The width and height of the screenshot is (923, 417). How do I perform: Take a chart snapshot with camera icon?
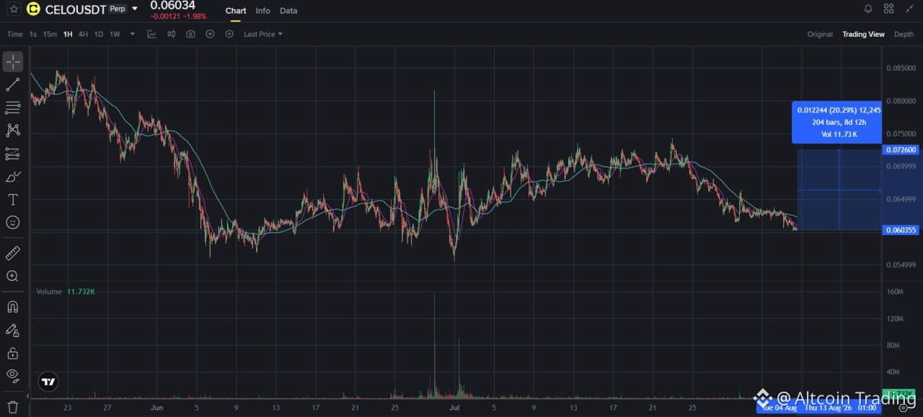click(190, 34)
